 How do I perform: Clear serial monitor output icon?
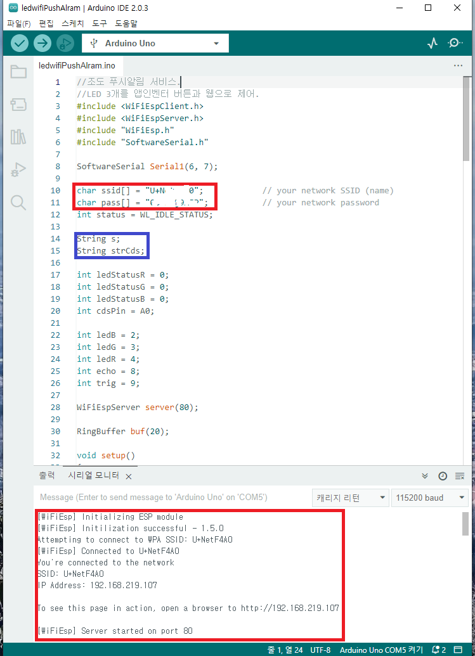tap(460, 476)
